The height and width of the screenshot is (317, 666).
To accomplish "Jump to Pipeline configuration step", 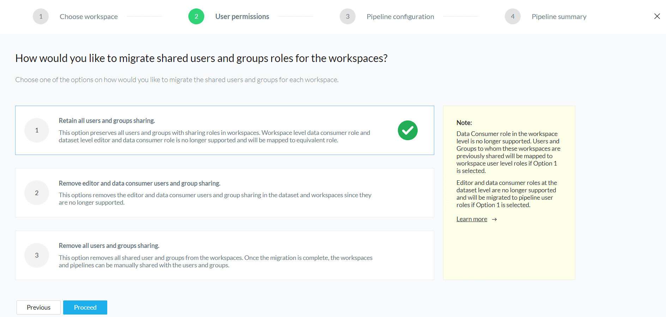I will tap(400, 17).
